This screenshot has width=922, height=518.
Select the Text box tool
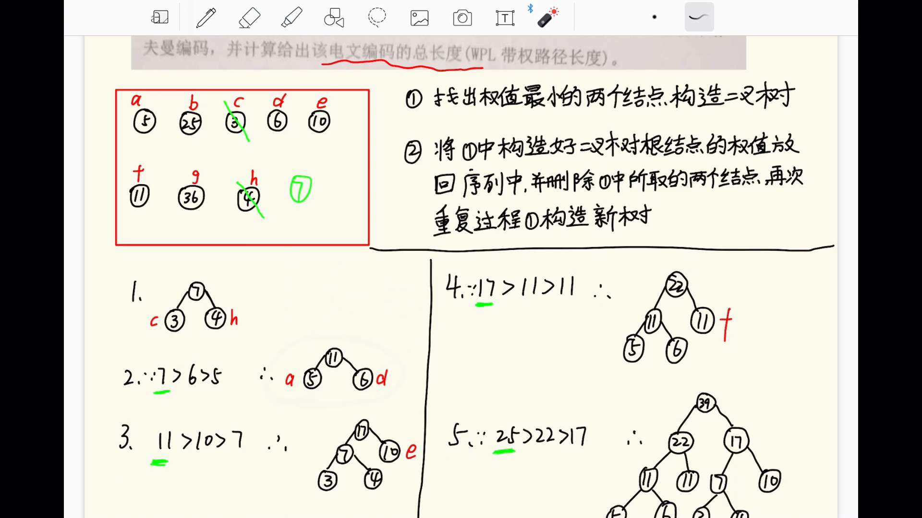[x=505, y=18]
